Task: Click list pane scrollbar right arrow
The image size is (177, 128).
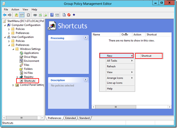Action: coord(170,107)
